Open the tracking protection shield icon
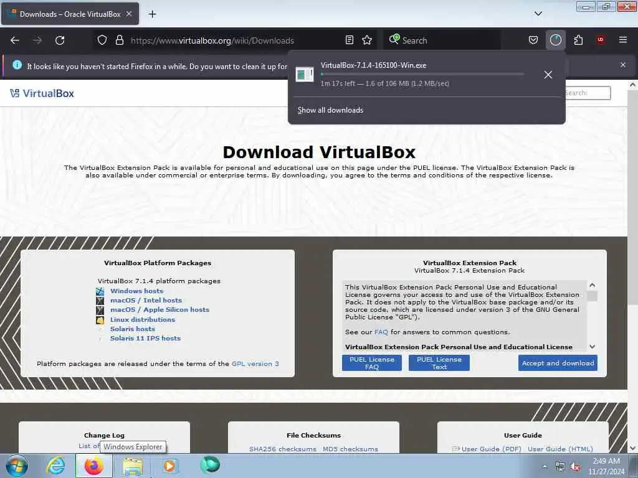Image resolution: width=638 pixels, height=478 pixels. pos(102,40)
